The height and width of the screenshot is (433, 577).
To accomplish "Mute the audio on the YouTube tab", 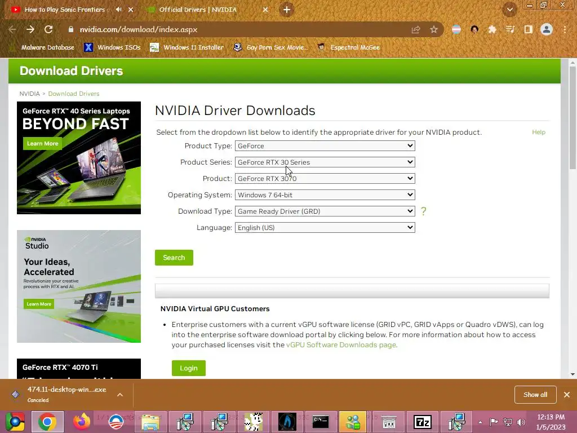I will pyautogui.click(x=118, y=10).
